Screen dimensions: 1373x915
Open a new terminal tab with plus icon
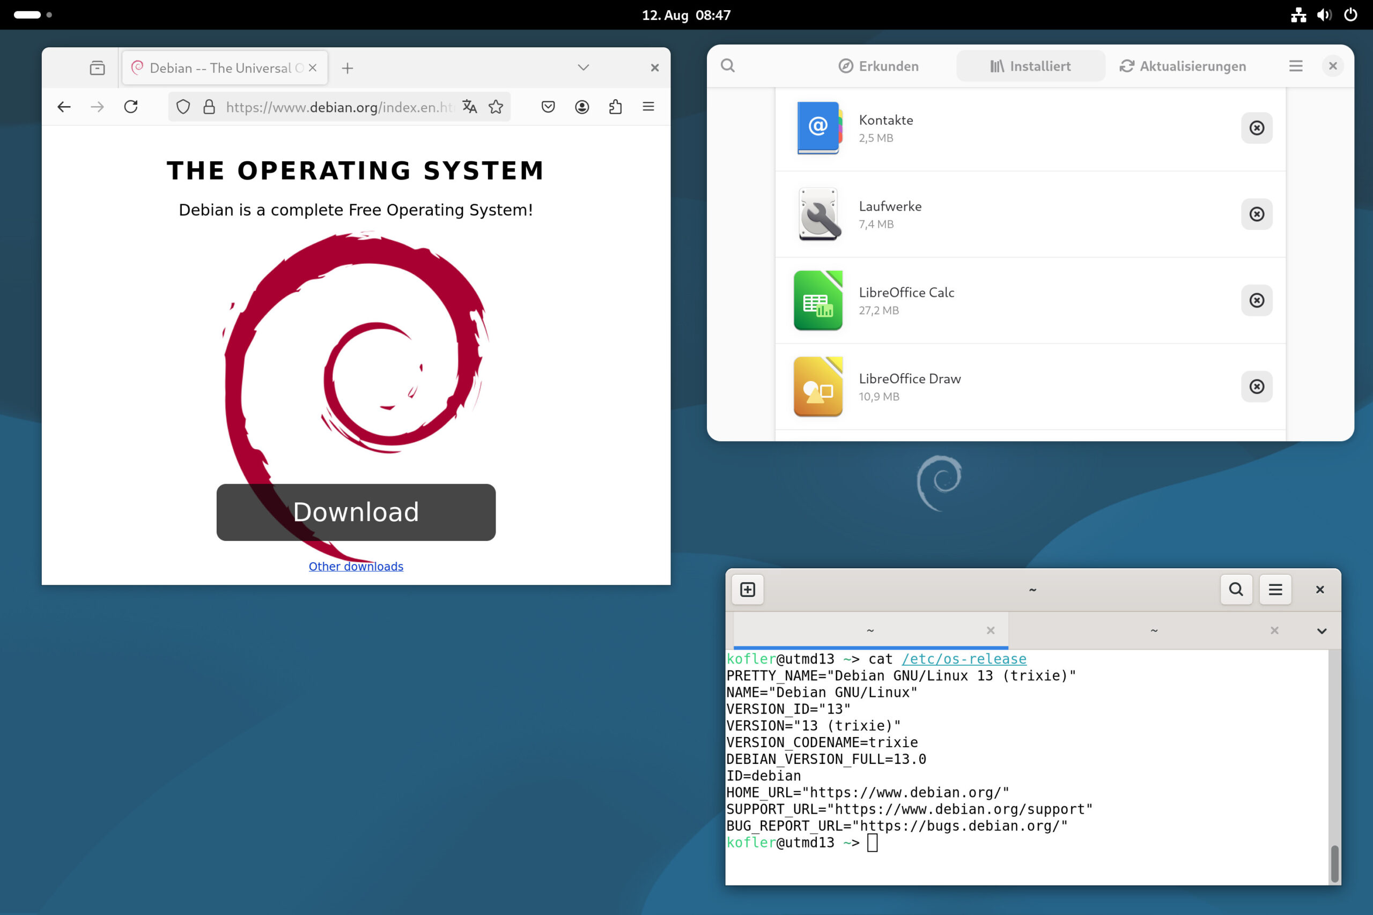click(748, 590)
